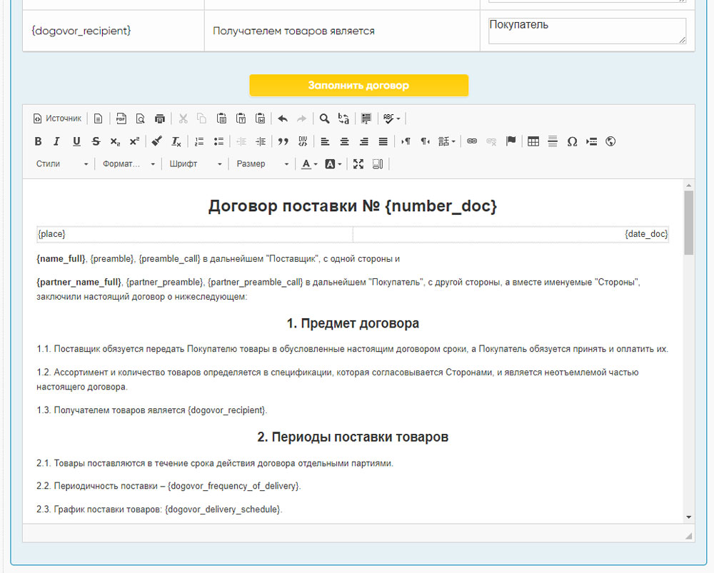Click the IFrame globe icon
Image resolution: width=714 pixels, height=573 pixels.
[610, 141]
